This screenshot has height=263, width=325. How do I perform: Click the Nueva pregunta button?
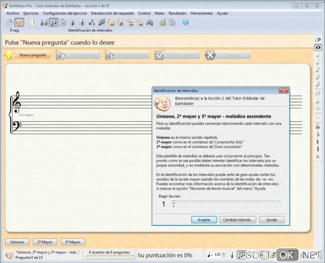[x=28, y=55]
